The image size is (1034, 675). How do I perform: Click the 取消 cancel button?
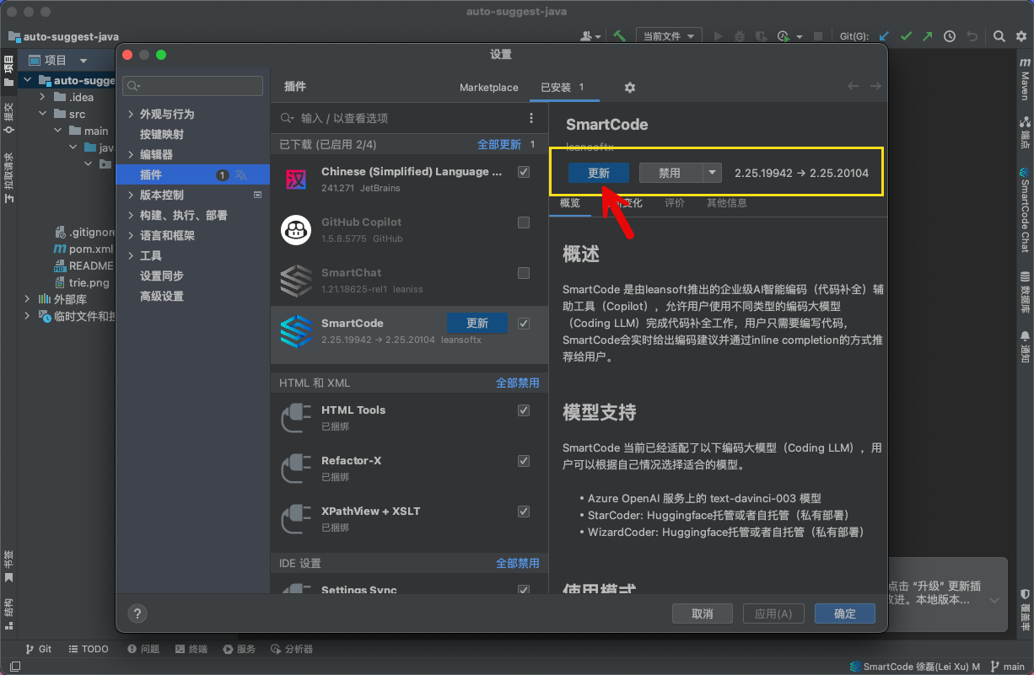click(703, 613)
